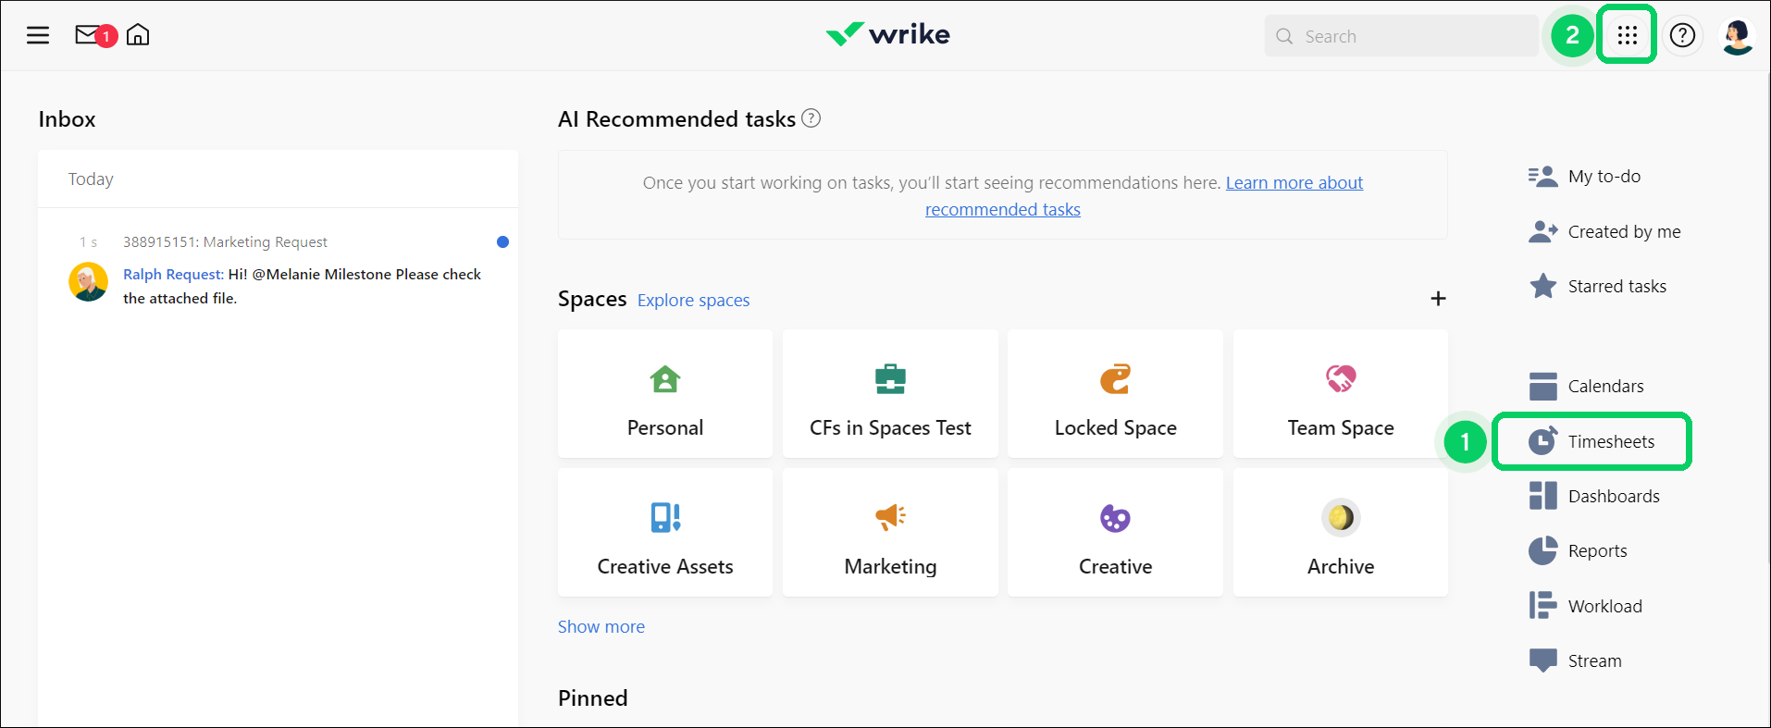Image resolution: width=1771 pixels, height=728 pixels.
Task: Open Calendars
Action: tap(1586, 387)
